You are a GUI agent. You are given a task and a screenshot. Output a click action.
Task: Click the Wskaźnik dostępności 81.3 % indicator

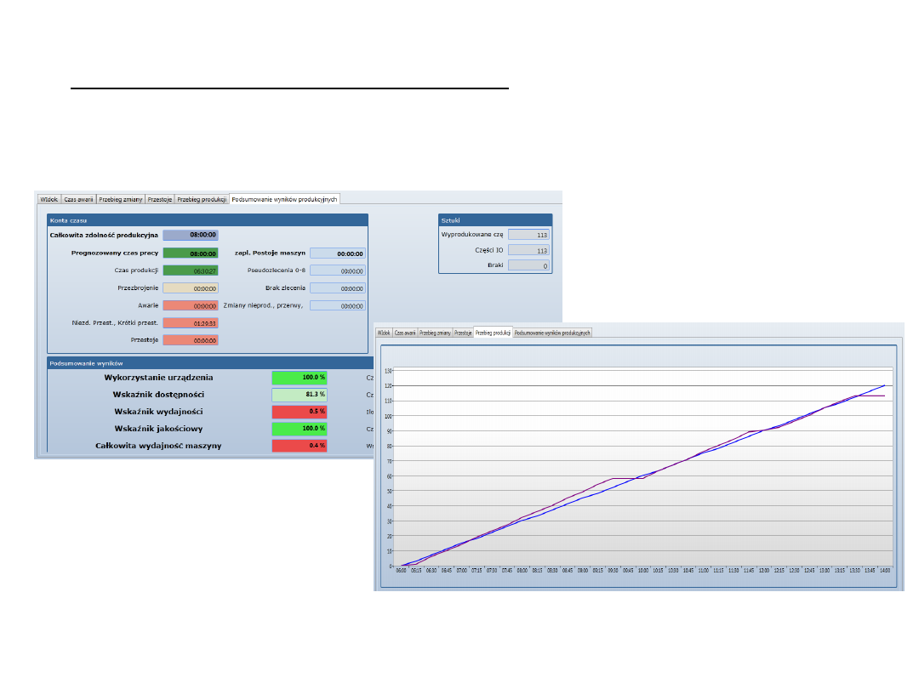pyautogui.click(x=299, y=395)
